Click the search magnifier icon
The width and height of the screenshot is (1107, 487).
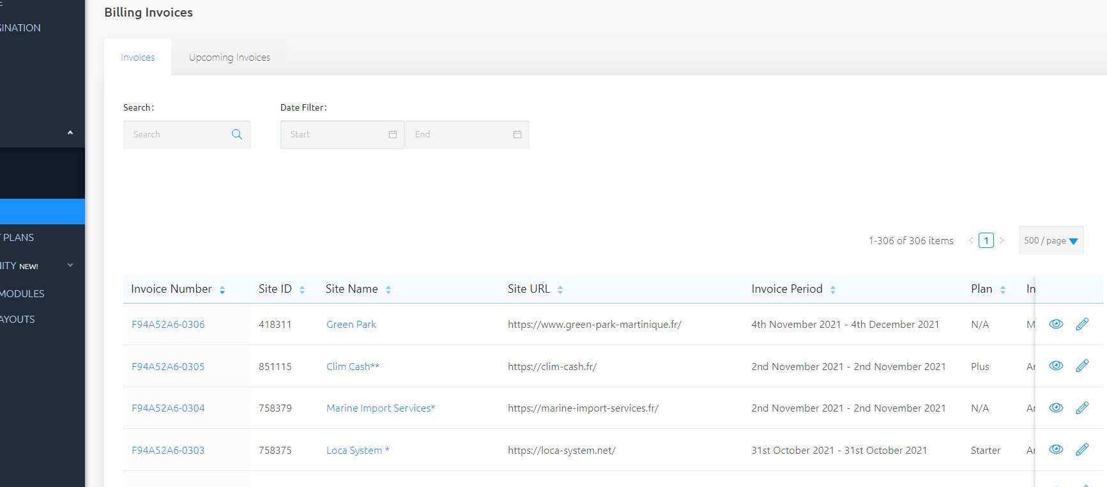pos(236,134)
